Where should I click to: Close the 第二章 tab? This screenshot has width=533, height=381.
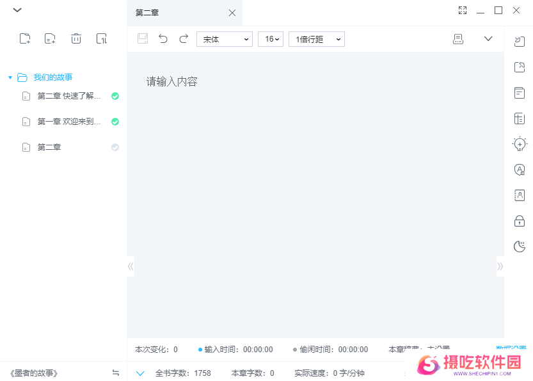pyautogui.click(x=232, y=13)
